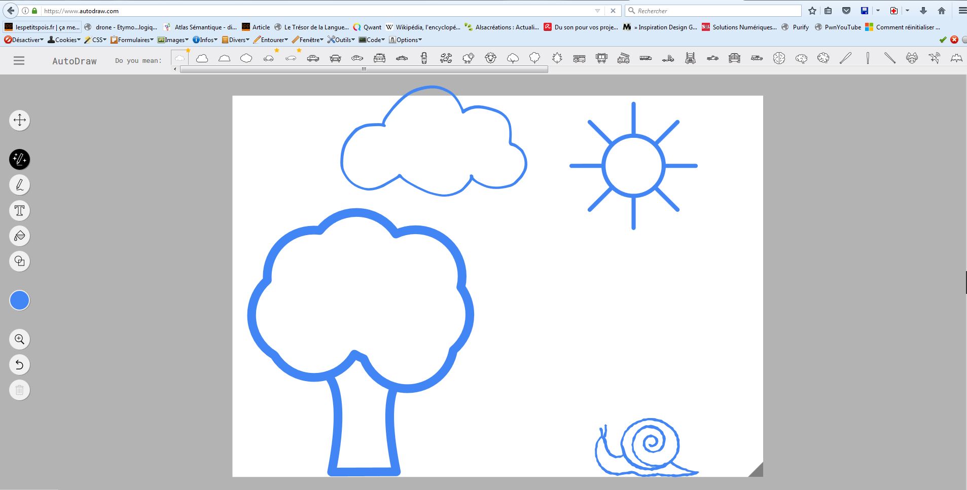Open the Outils toolbar menu
The width and height of the screenshot is (967, 490).
point(341,40)
